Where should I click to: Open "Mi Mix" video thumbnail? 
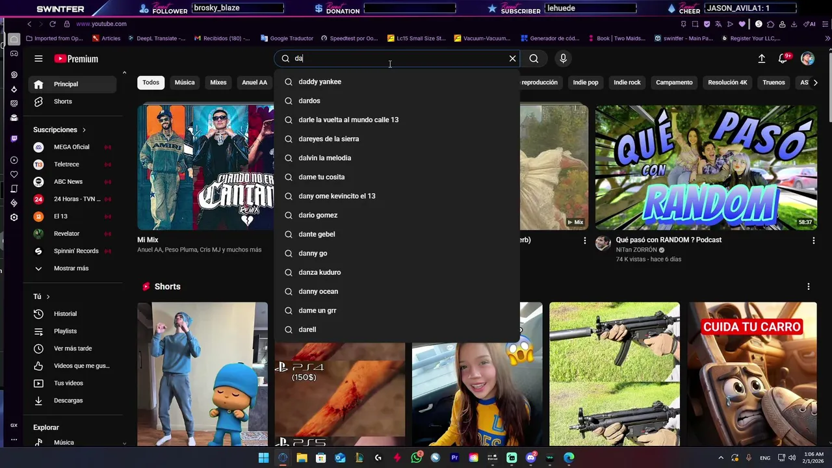click(x=205, y=168)
